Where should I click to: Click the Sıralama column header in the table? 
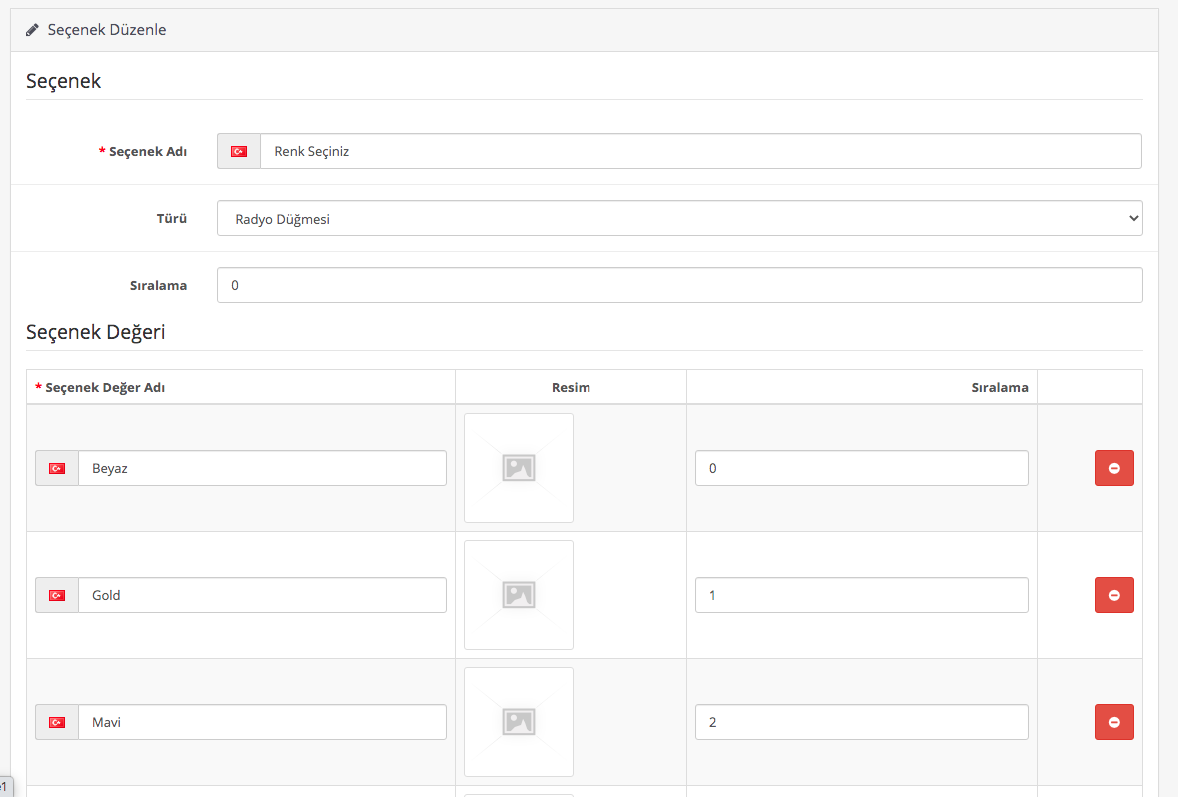(1000, 387)
